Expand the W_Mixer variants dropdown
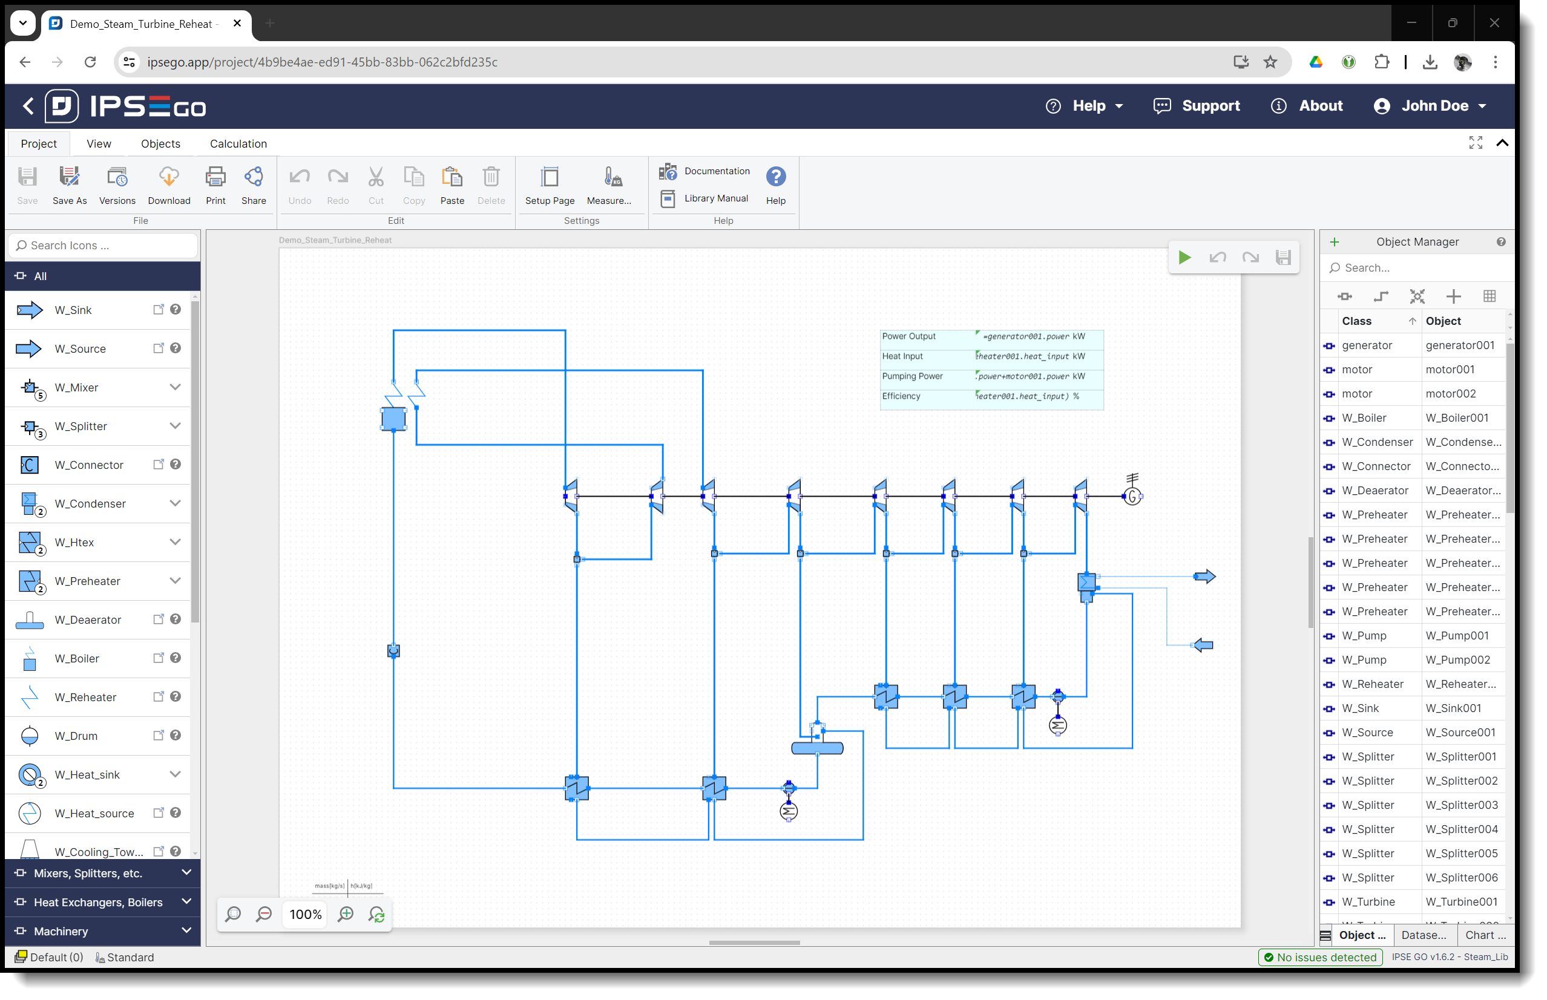 click(x=175, y=387)
